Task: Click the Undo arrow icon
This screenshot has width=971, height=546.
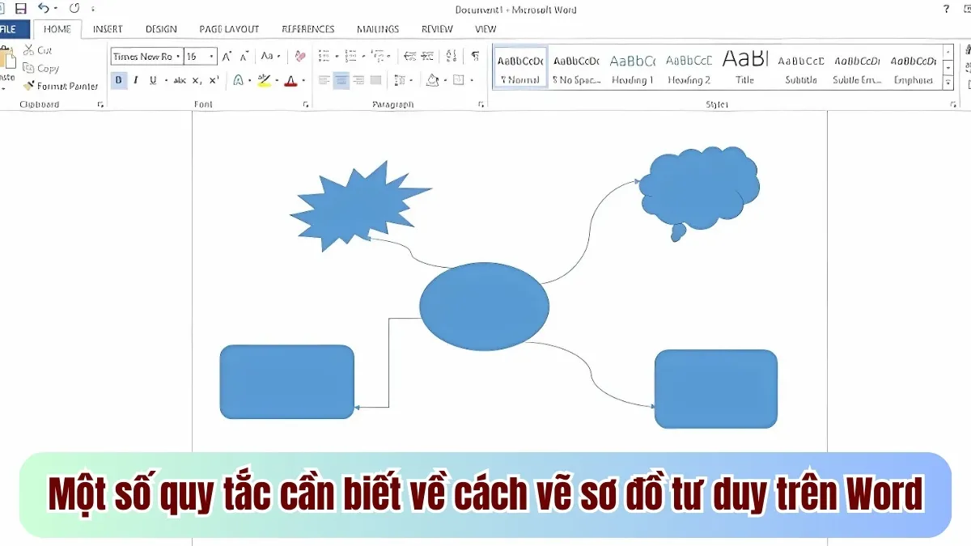Action: pyautogui.click(x=43, y=8)
